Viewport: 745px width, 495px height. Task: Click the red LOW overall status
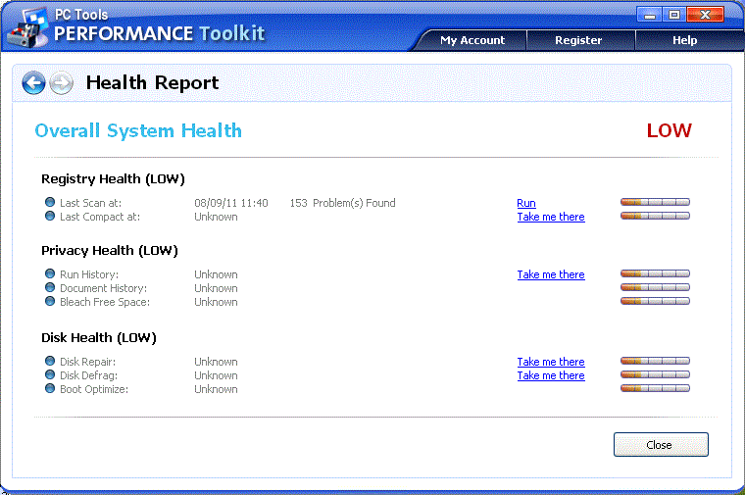point(669,130)
